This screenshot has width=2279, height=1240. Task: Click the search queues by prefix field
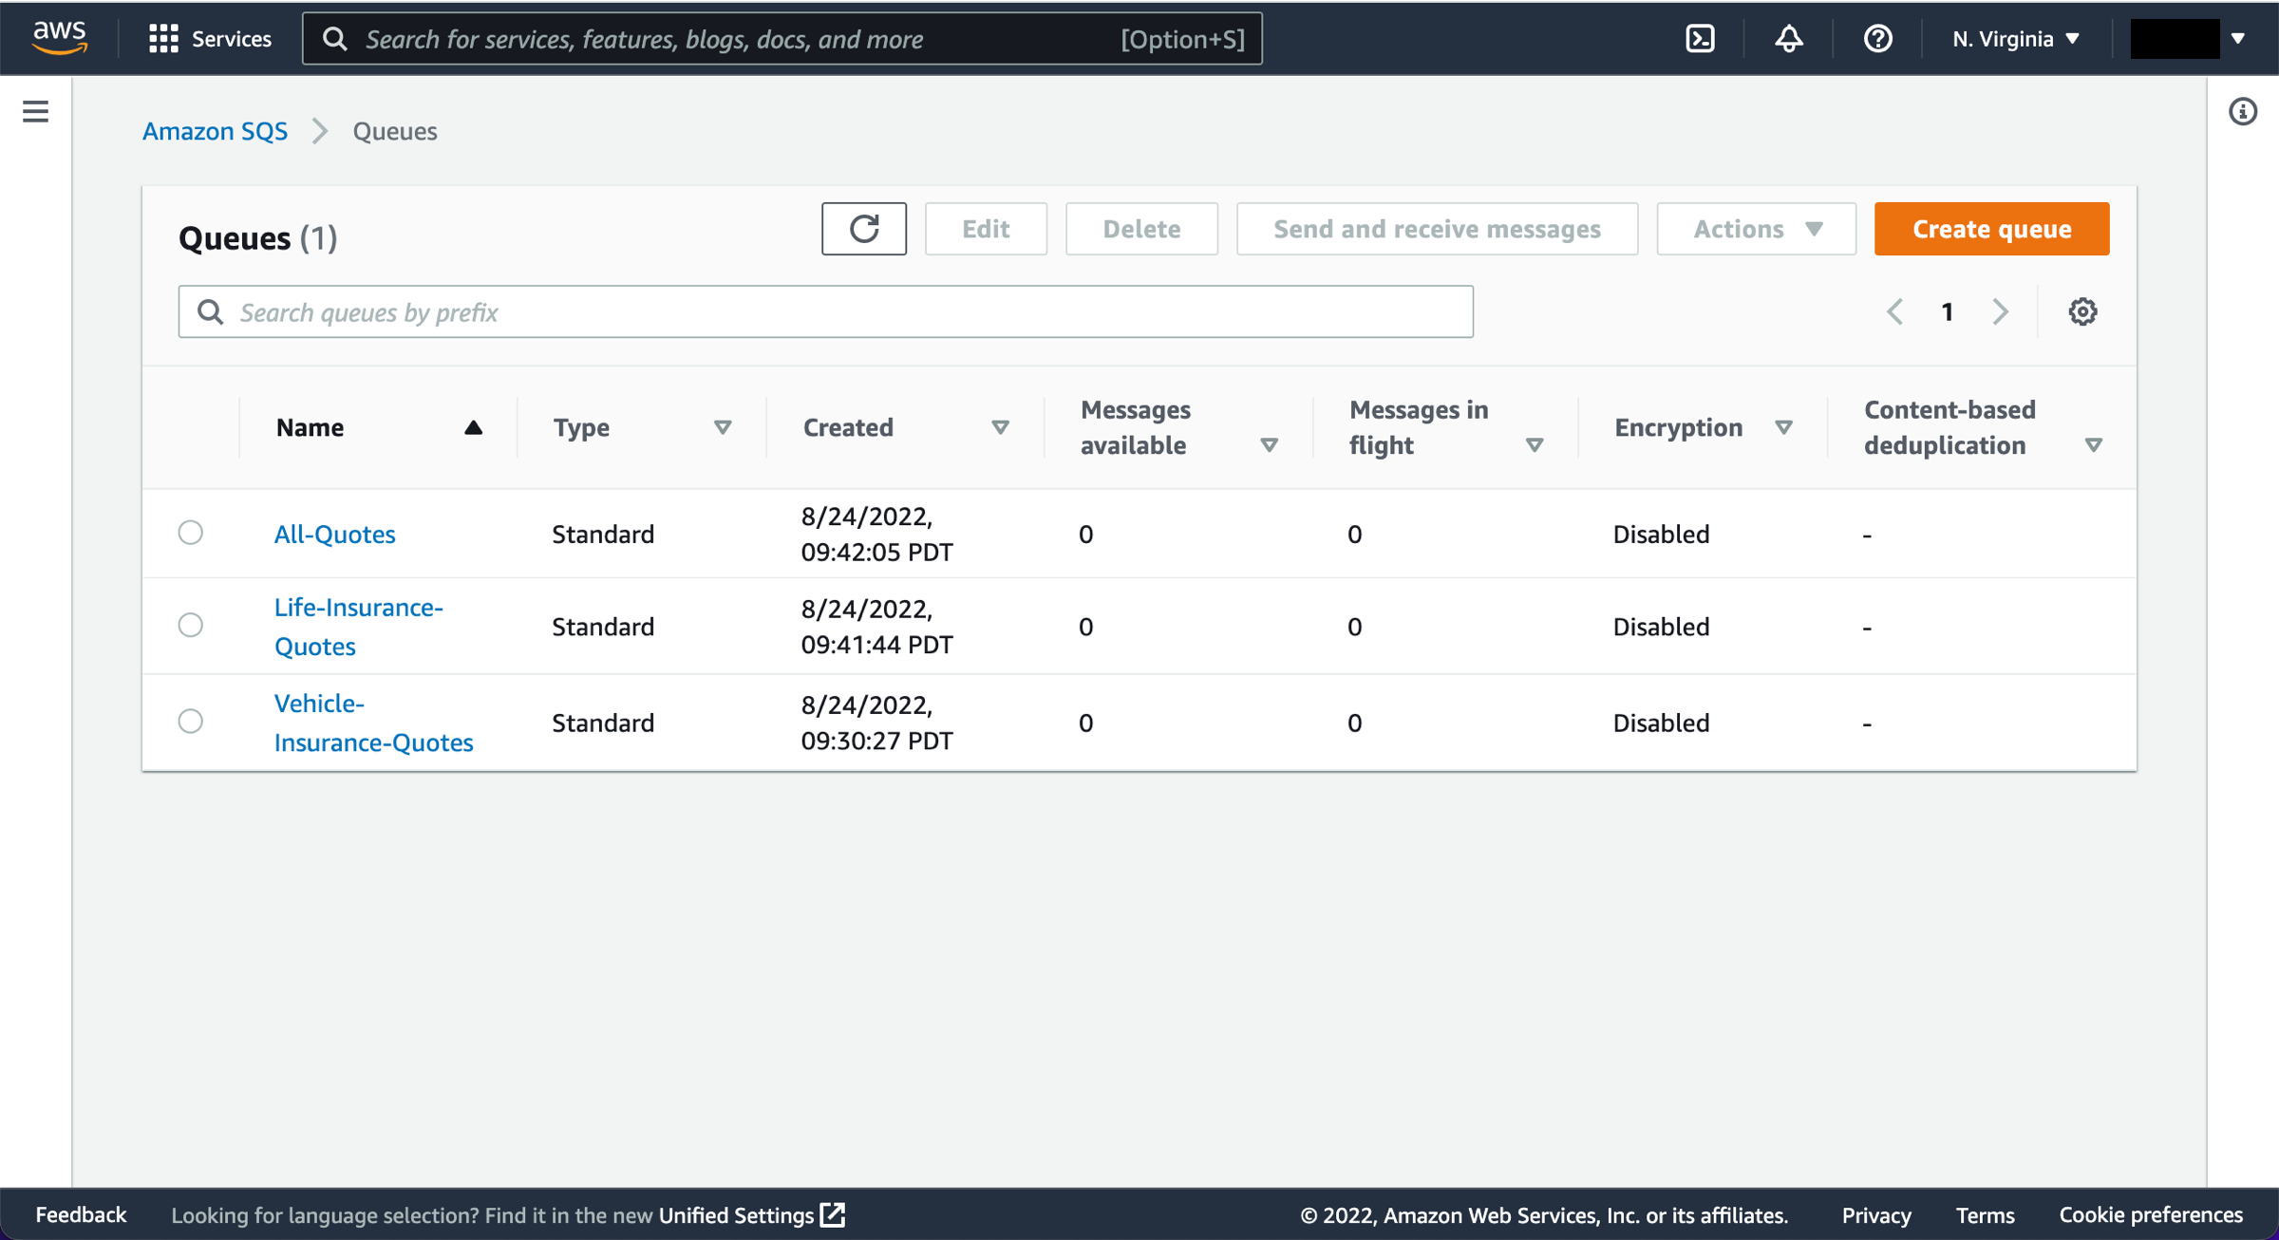[x=824, y=311]
